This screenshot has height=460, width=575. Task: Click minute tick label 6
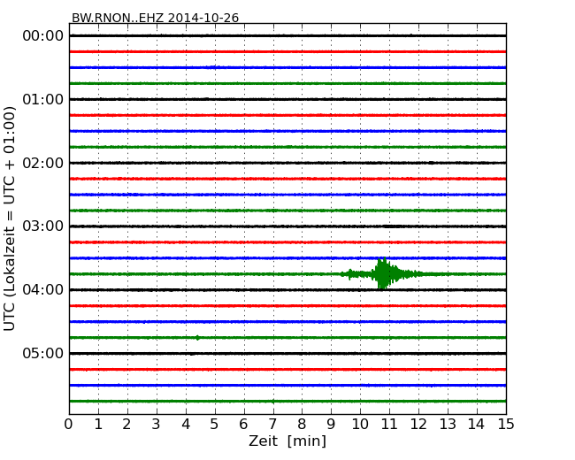click(x=243, y=425)
